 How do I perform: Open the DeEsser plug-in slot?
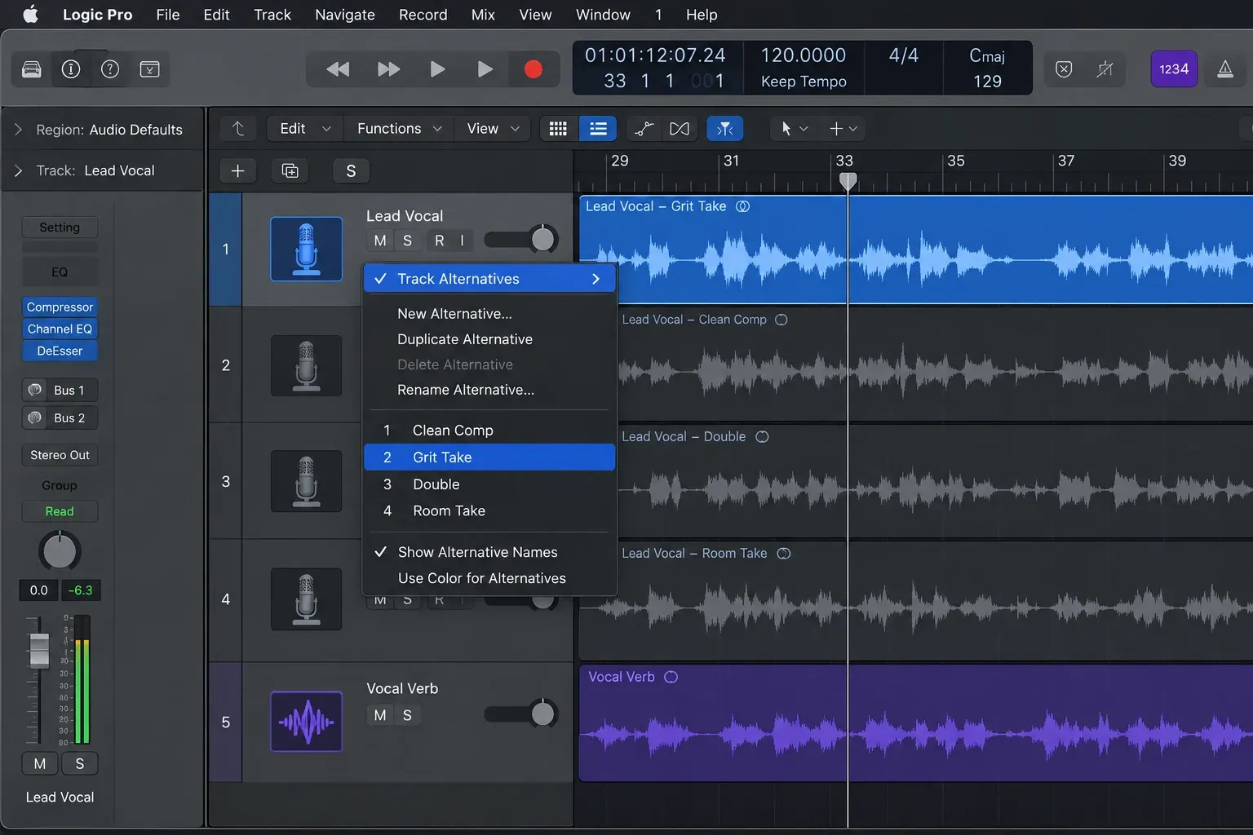pos(60,351)
